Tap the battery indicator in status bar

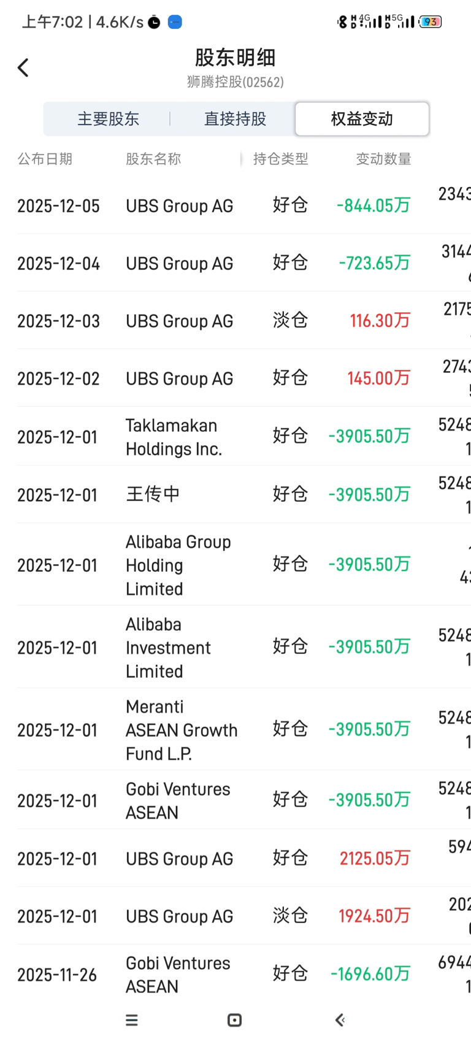tap(431, 22)
